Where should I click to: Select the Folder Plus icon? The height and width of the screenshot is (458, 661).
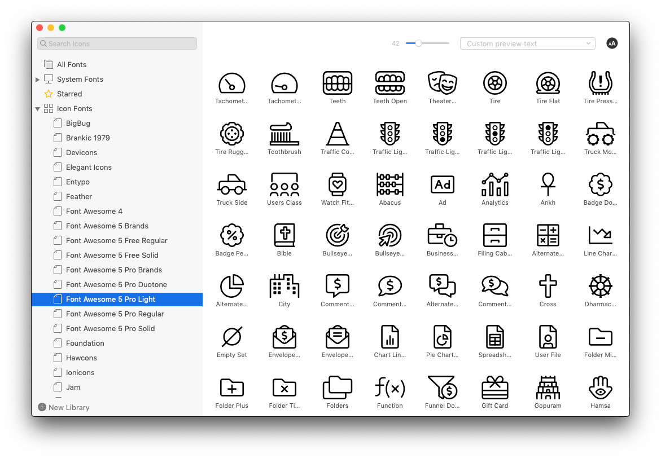(x=232, y=386)
